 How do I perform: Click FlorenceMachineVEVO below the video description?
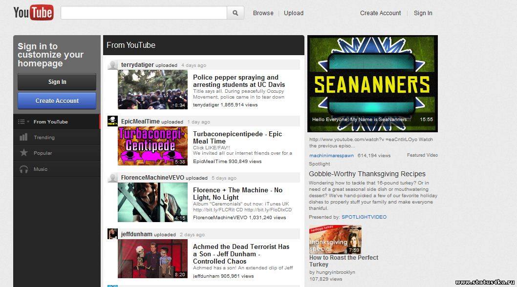(x=220, y=218)
